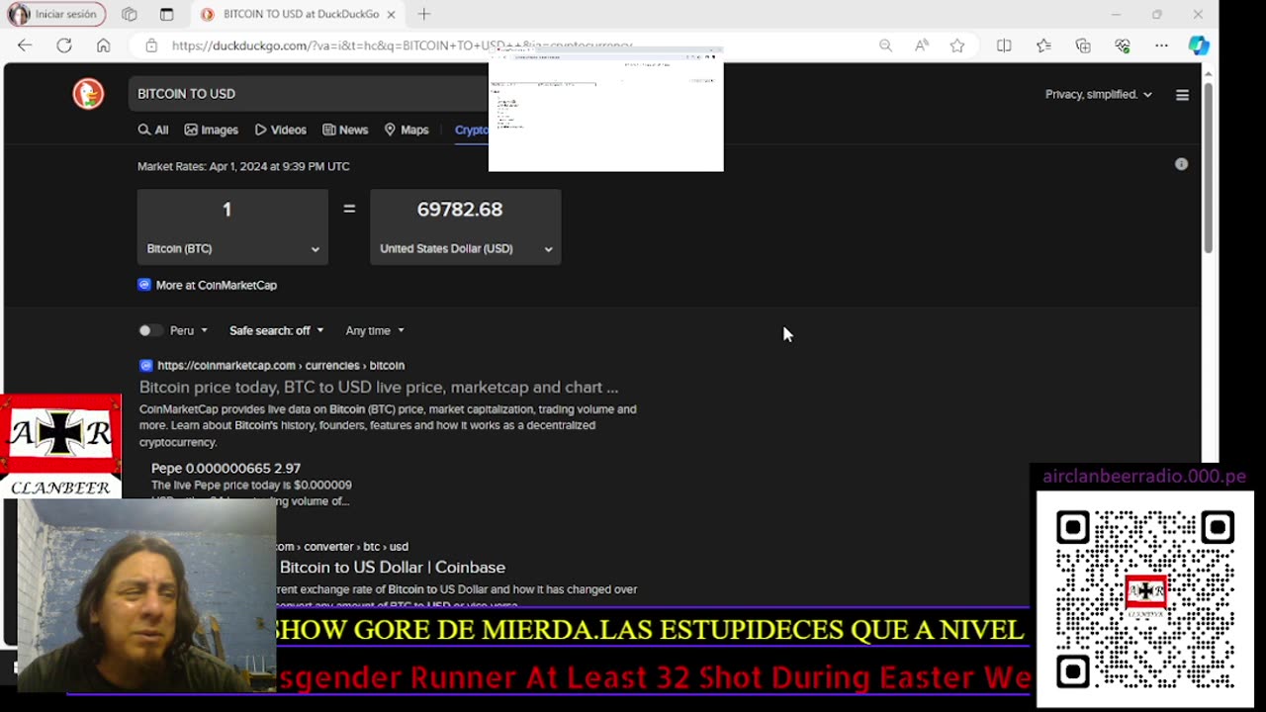Open the Pepe 0.000000665 sublink
Viewport: 1266px width, 712px height.
[x=226, y=468]
